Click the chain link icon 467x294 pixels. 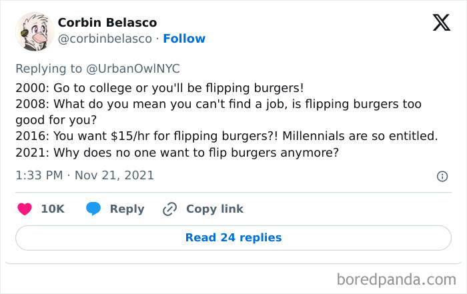pyautogui.click(x=169, y=209)
